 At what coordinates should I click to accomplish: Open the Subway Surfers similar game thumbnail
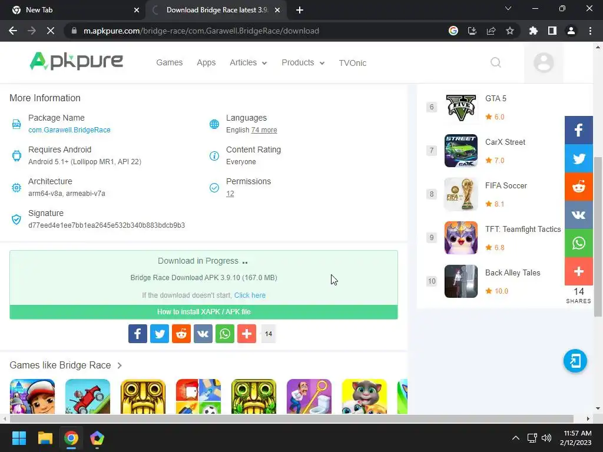point(32,396)
